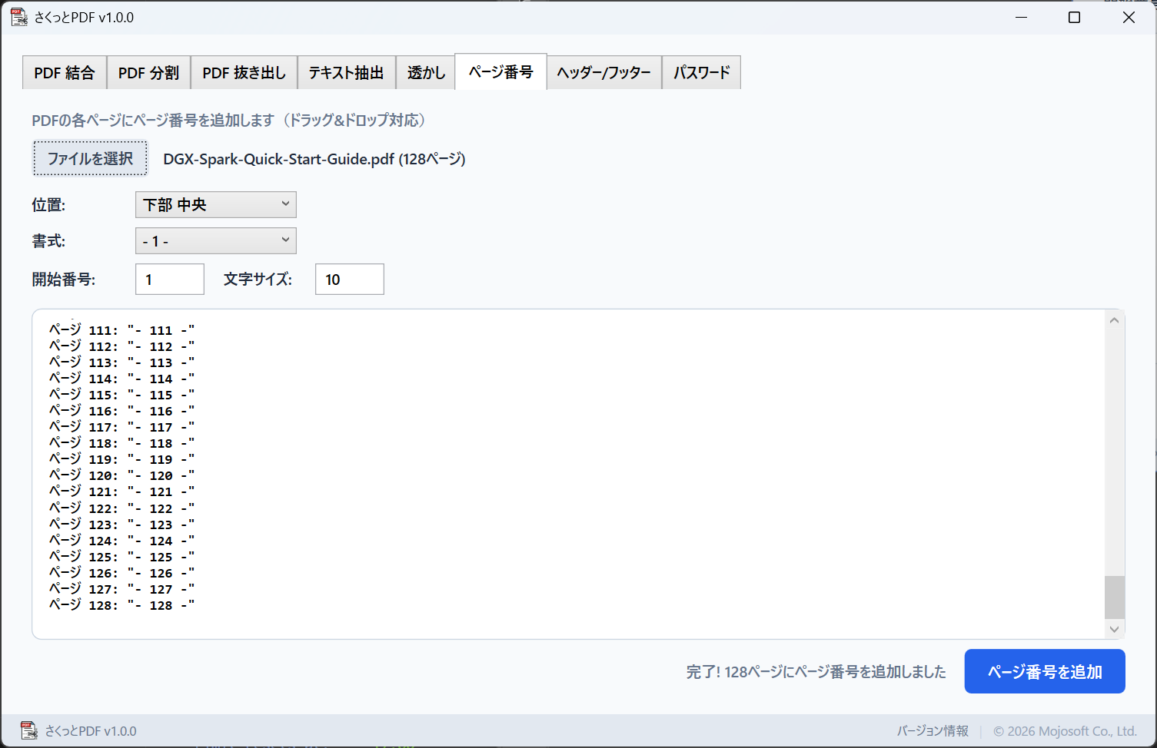Click the status bar さくっとPDF icon
This screenshot has height=748, width=1157.
28,730
